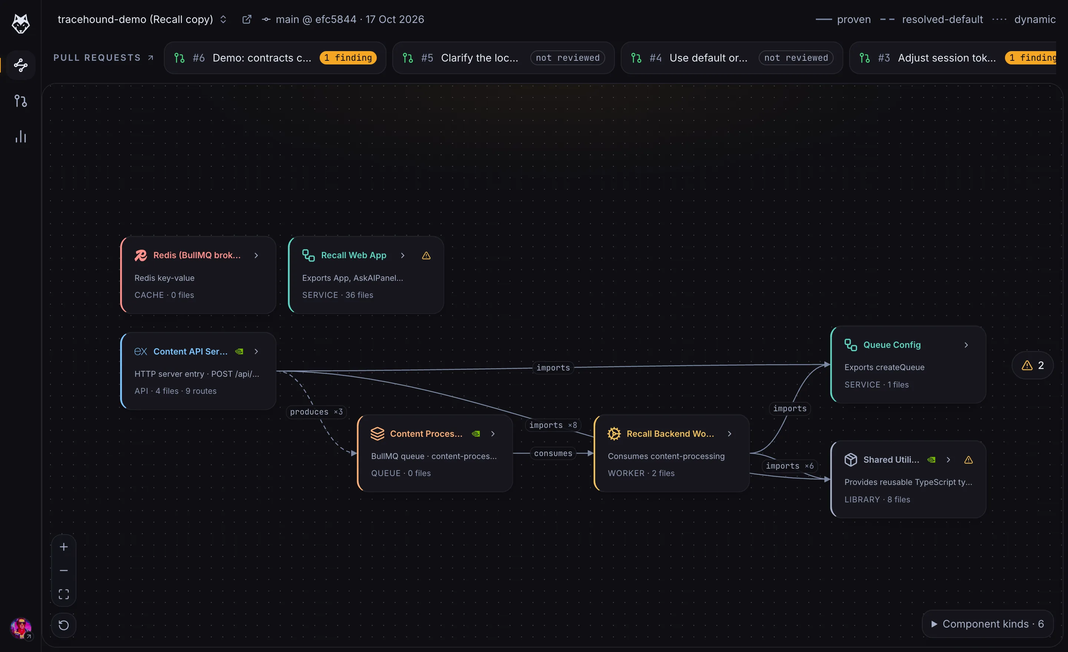Expand the Recall Web App node chevron

coord(403,256)
